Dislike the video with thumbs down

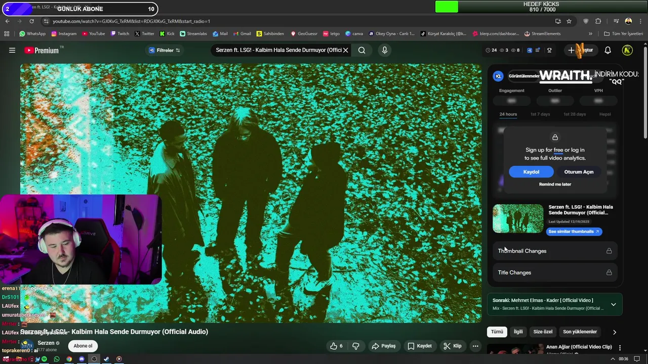tap(356, 346)
